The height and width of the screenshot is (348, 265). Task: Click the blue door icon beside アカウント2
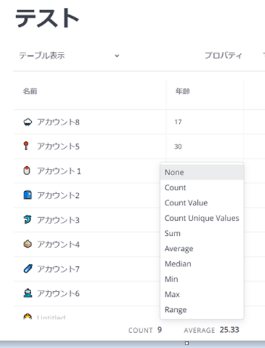coord(28,195)
